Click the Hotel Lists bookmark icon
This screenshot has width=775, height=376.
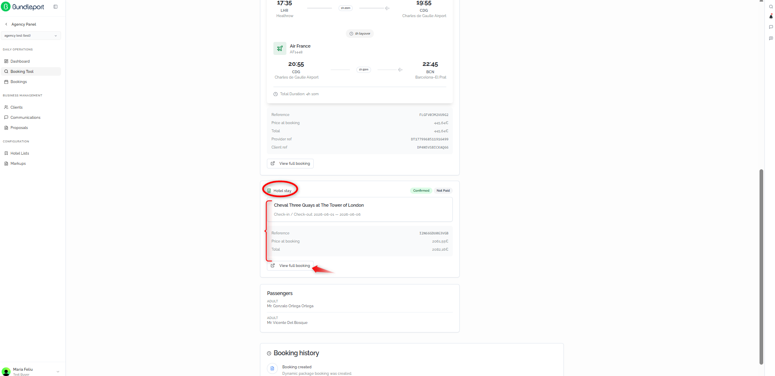pos(6,153)
